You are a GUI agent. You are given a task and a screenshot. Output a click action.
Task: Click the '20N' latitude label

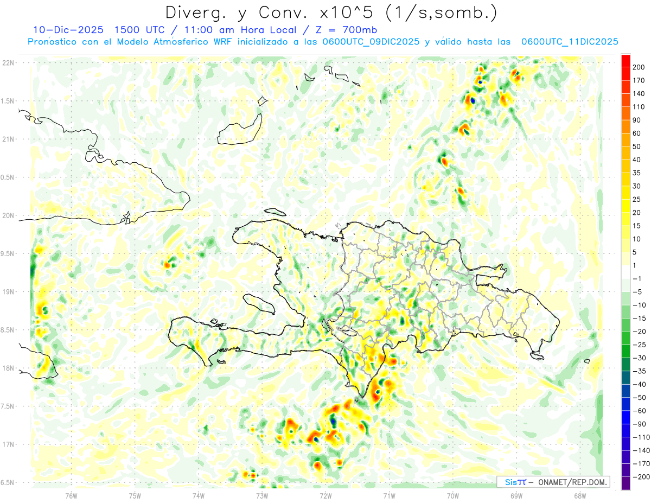pyautogui.click(x=8, y=215)
